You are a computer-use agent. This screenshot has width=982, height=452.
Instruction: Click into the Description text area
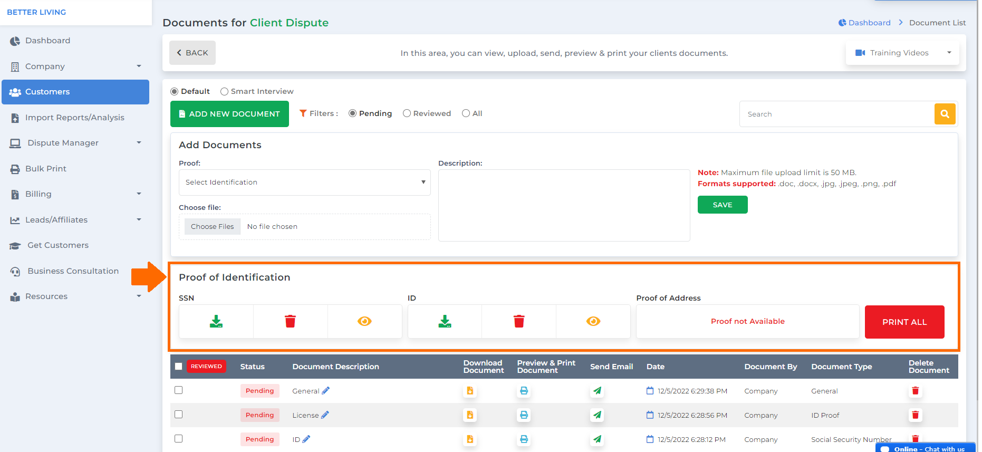(x=564, y=206)
